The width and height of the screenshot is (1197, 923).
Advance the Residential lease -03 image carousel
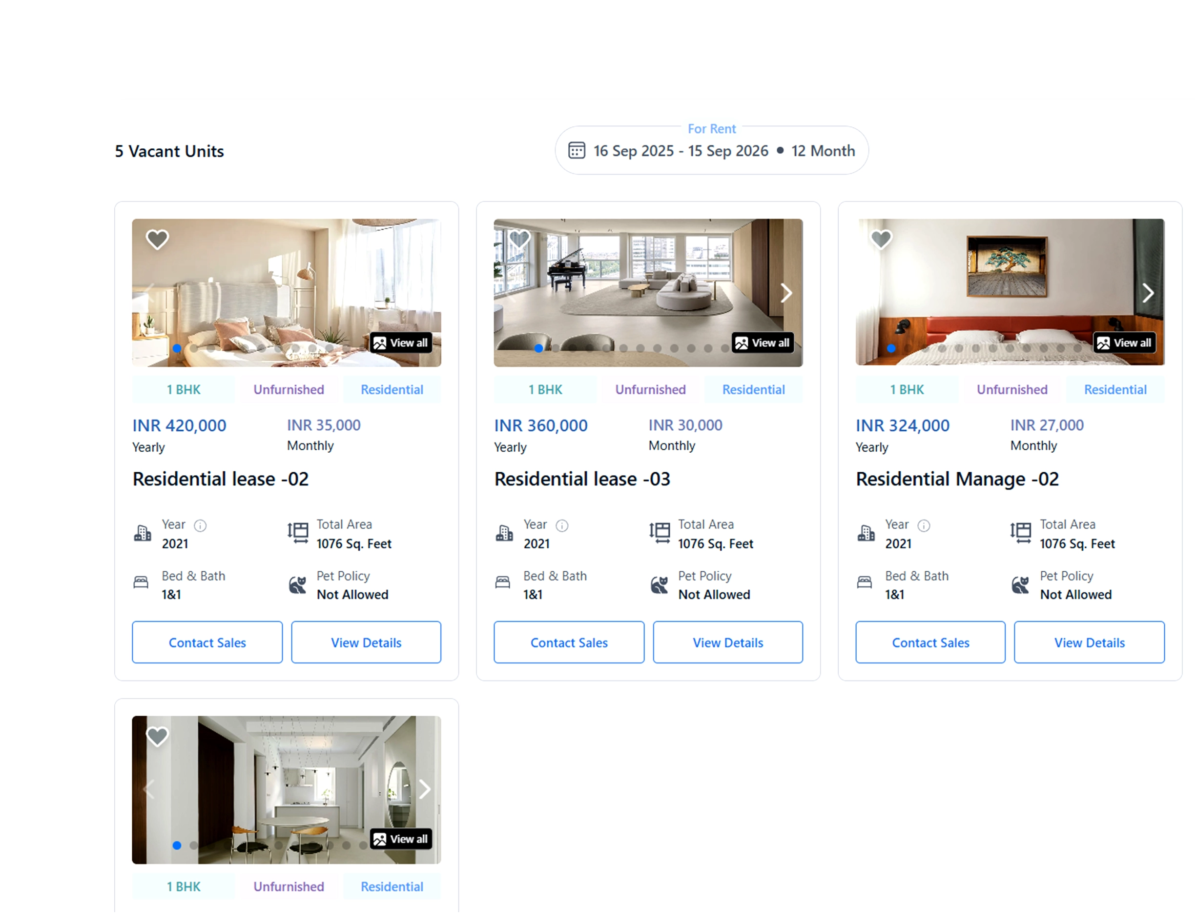pos(786,293)
